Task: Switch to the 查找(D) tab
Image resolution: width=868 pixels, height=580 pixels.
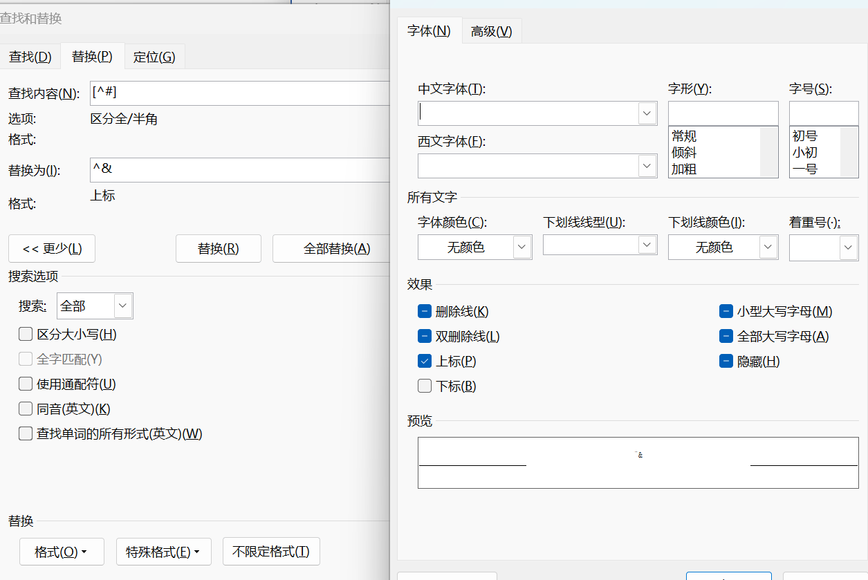Action: [30, 57]
